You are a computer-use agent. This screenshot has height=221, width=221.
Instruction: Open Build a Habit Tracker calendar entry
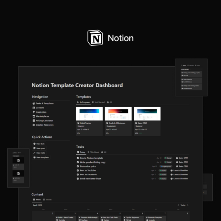tap(66, 218)
